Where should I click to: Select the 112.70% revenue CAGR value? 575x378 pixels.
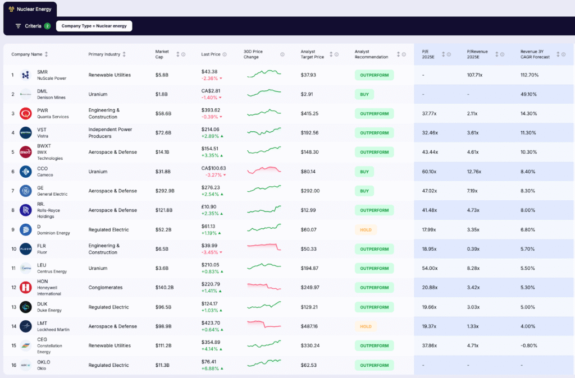(530, 75)
